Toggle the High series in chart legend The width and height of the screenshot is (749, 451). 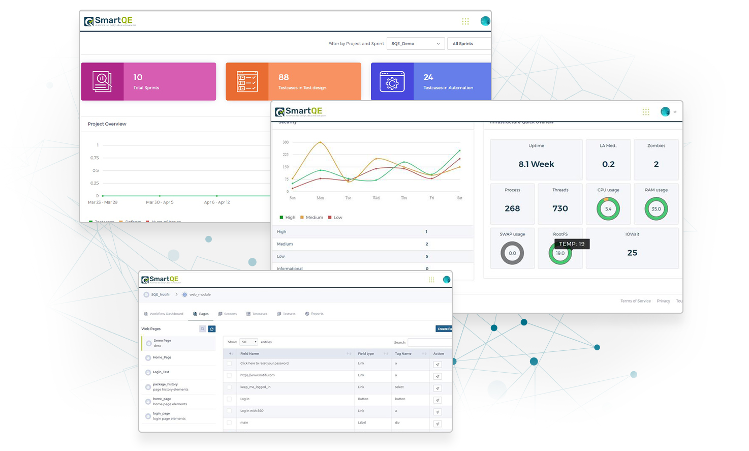coord(288,218)
